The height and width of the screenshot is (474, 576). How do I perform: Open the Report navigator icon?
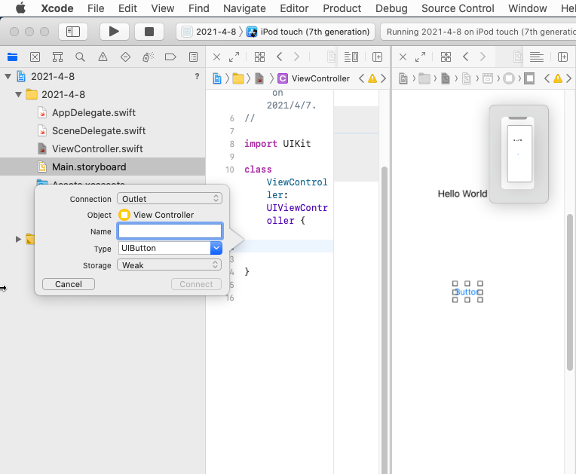(x=193, y=57)
